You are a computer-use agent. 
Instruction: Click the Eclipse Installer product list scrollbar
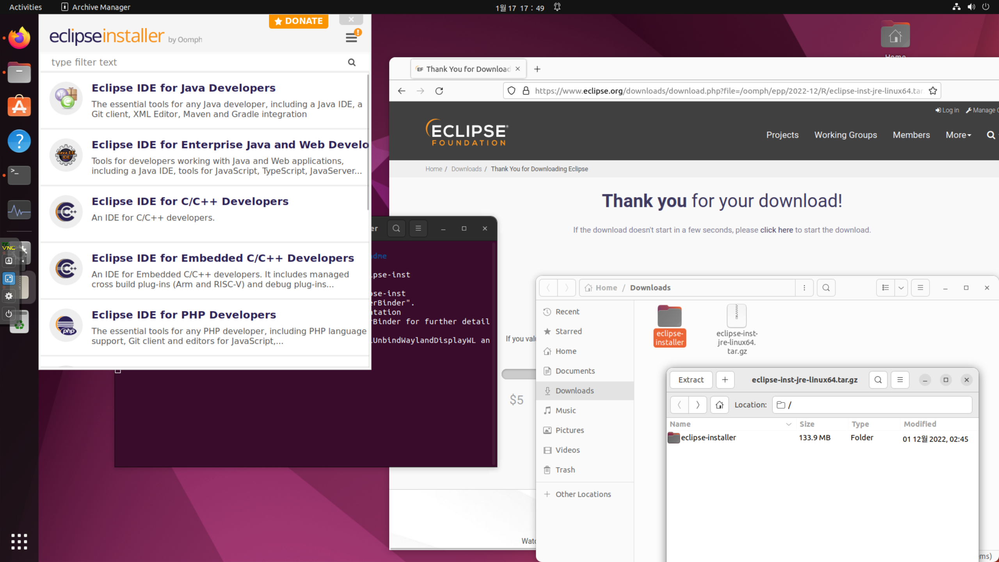click(368, 142)
